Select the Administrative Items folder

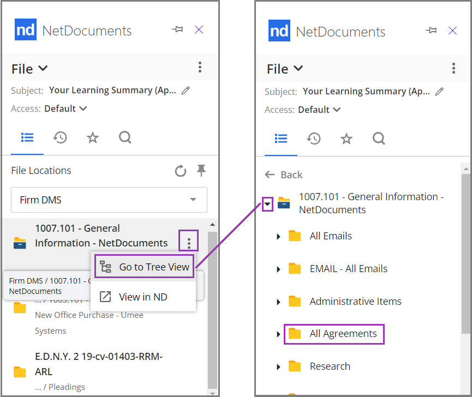click(355, 302)
